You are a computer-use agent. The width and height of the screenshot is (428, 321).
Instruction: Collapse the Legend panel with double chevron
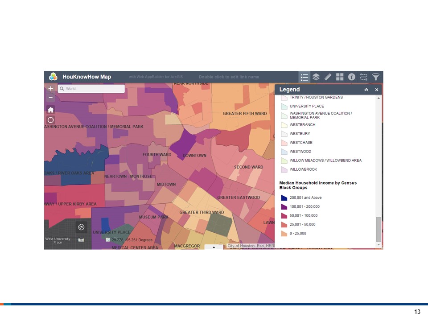(x=366, y=90)
